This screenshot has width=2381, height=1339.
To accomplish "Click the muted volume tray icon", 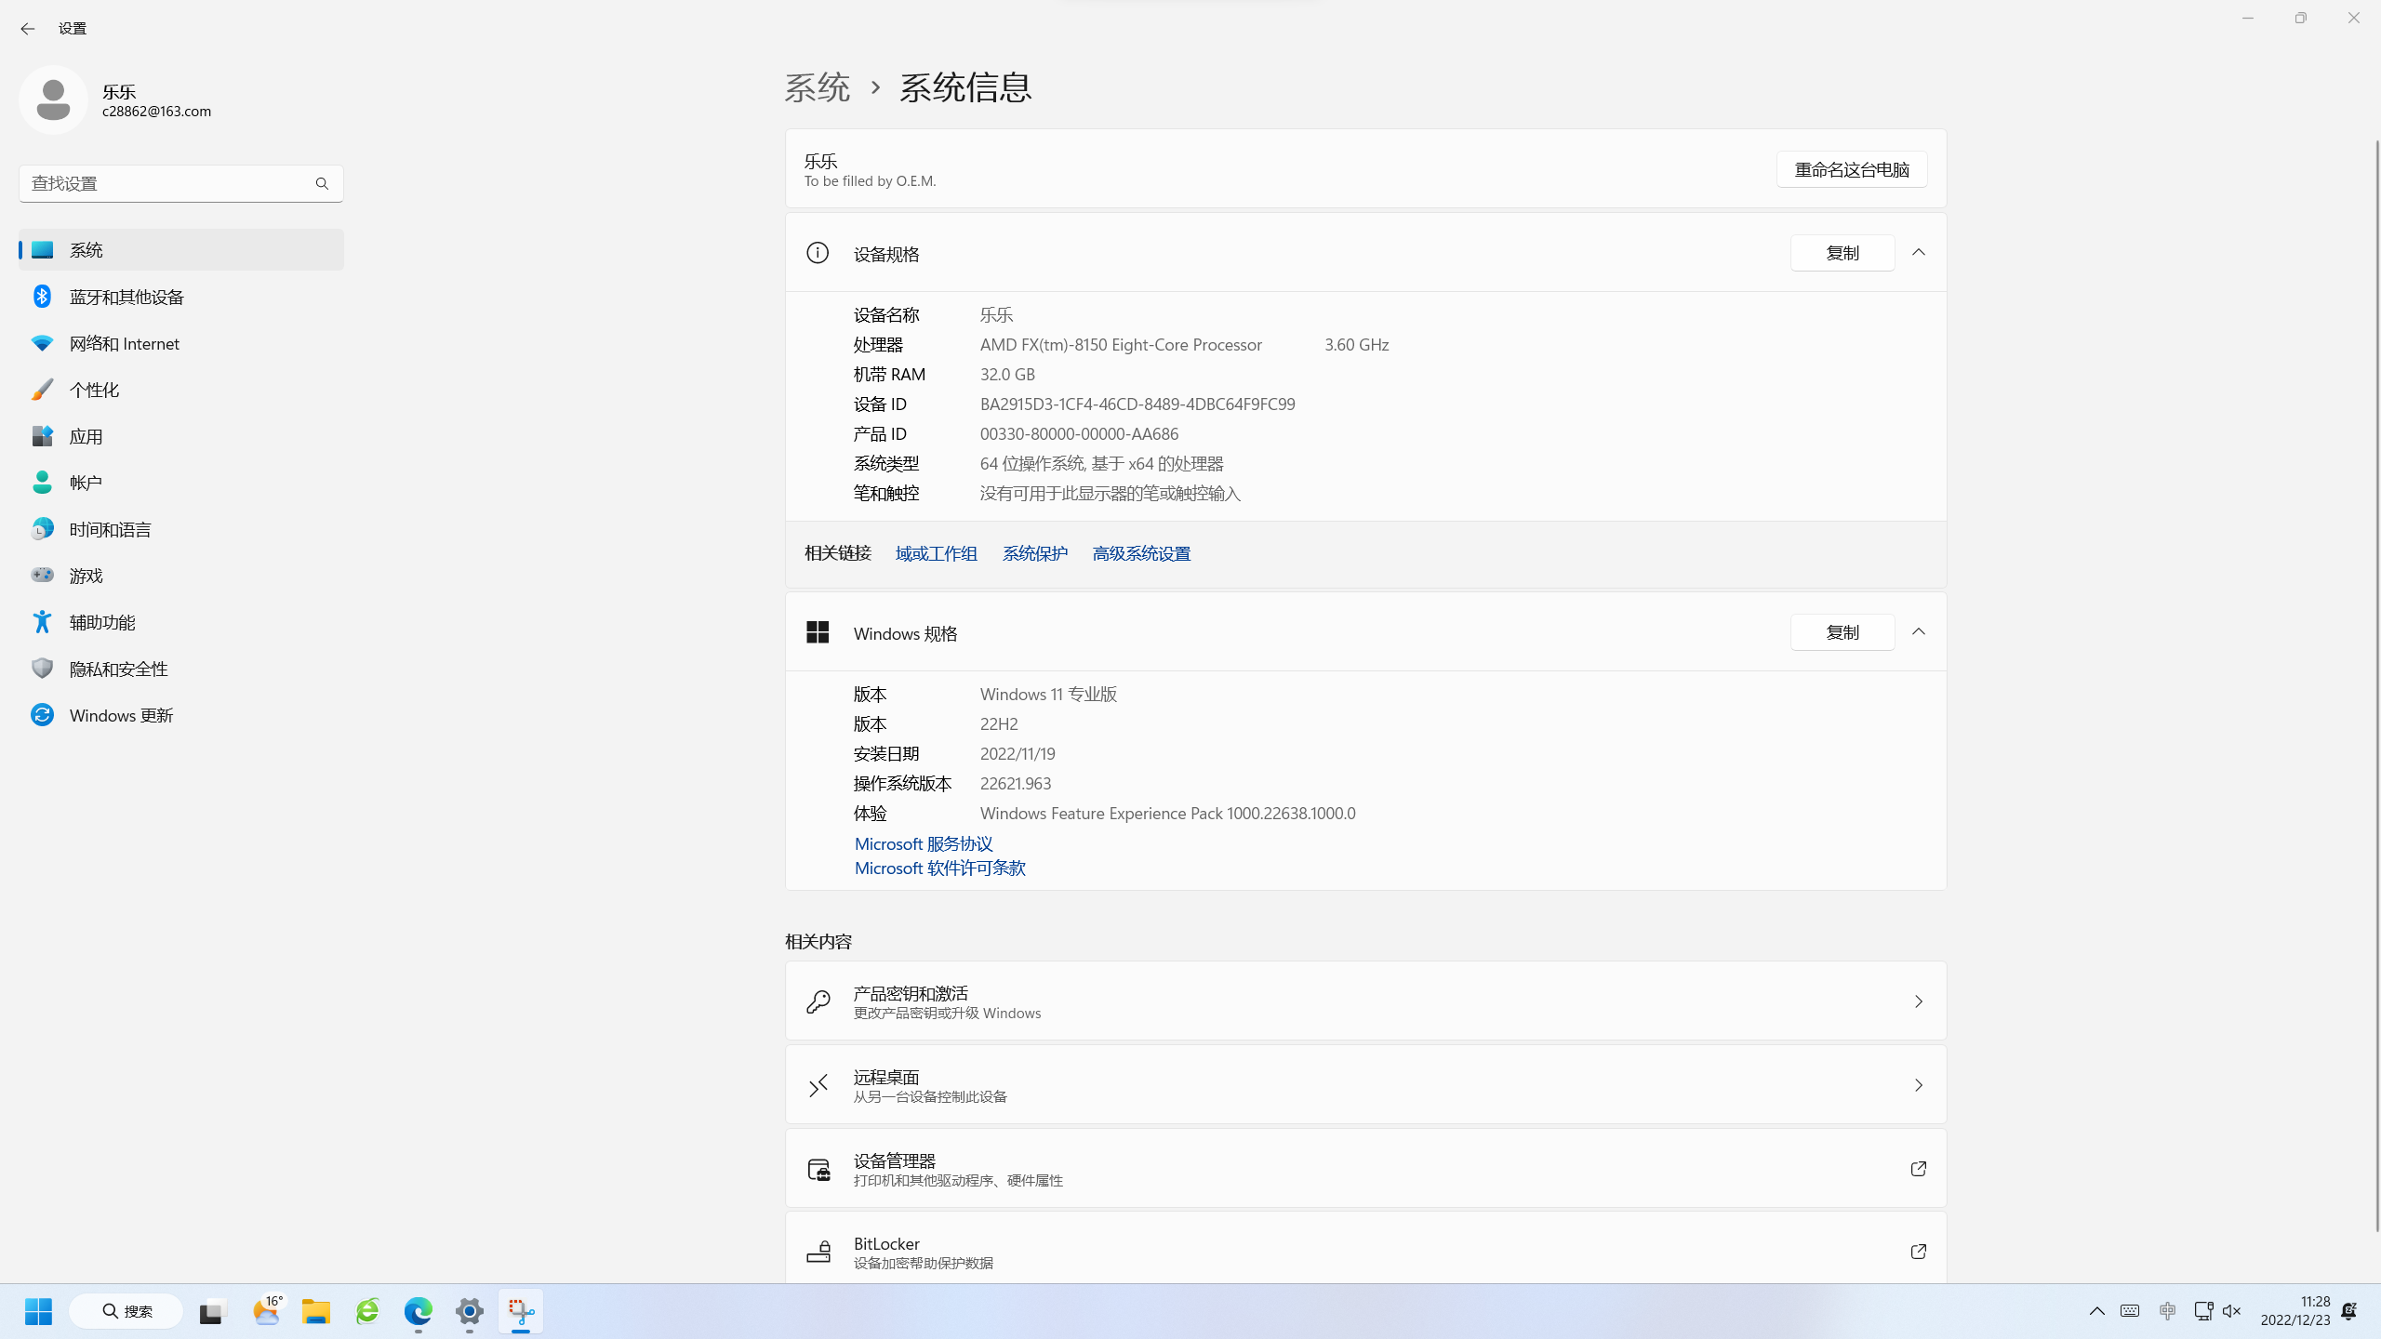I will (2232, 1311).
